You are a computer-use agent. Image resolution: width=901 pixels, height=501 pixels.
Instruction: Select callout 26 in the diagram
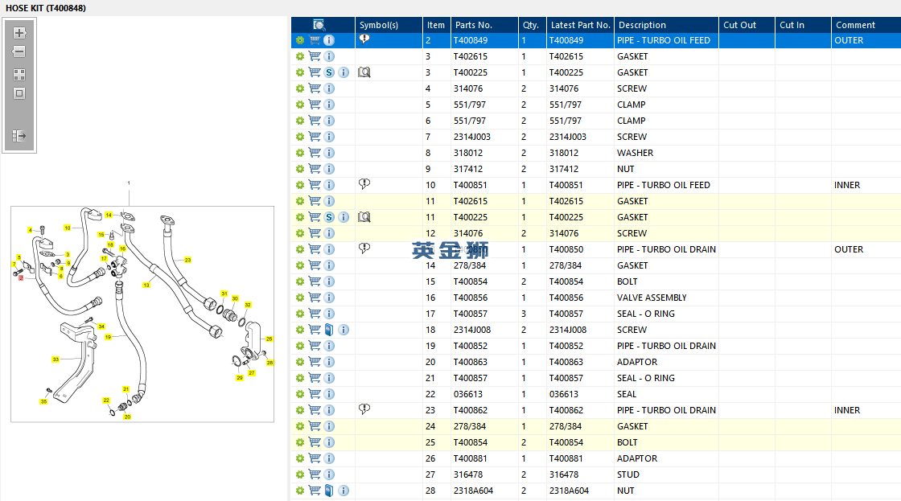(x=269, y=339)
